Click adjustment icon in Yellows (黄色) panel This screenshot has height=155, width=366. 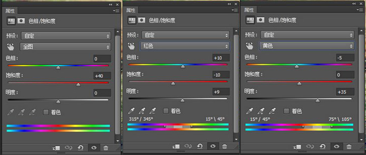click(x=250, y=20)
